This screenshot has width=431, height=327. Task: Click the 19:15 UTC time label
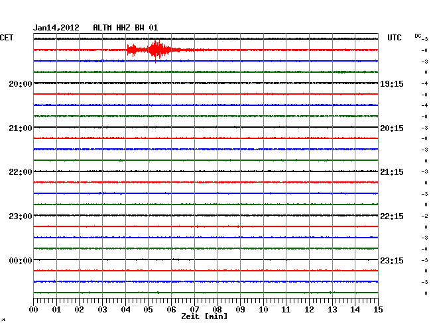click(x=392, y=84)
